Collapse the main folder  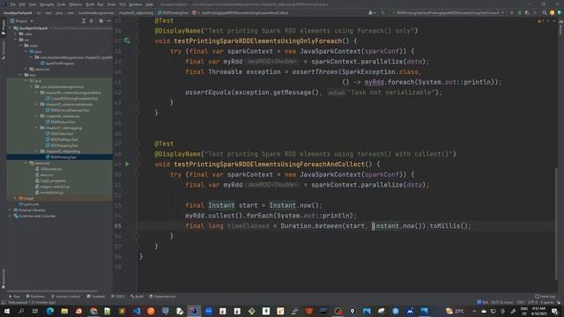tap(21, 46)
